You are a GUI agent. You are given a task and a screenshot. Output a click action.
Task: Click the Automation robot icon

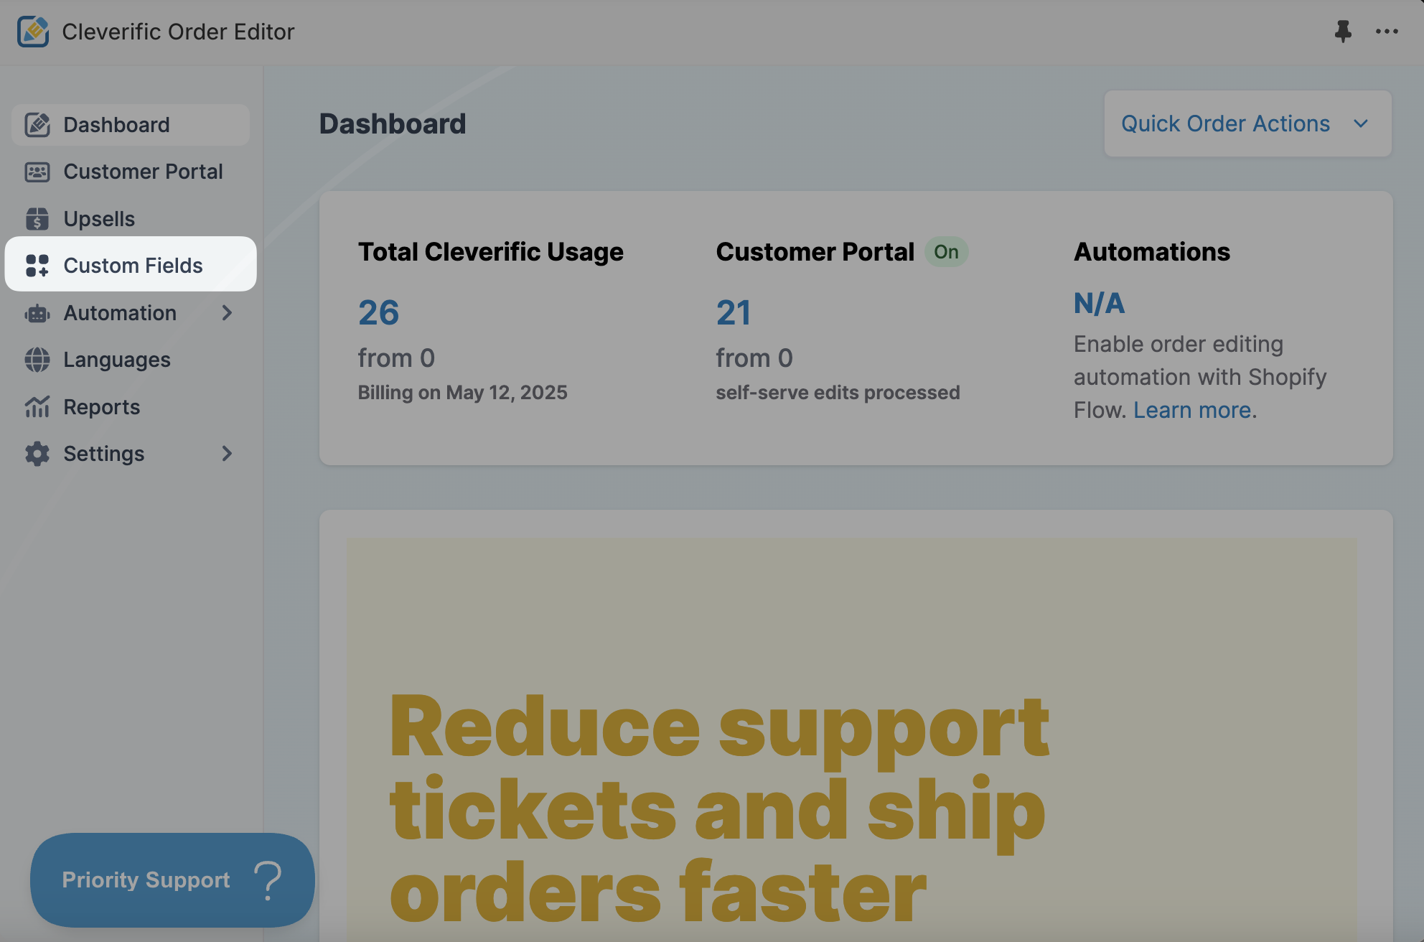click(x=37, y=313)
